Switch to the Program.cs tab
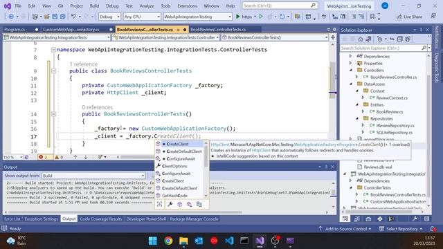The width and height of the screenshot is (443, 249). point(15,29)
